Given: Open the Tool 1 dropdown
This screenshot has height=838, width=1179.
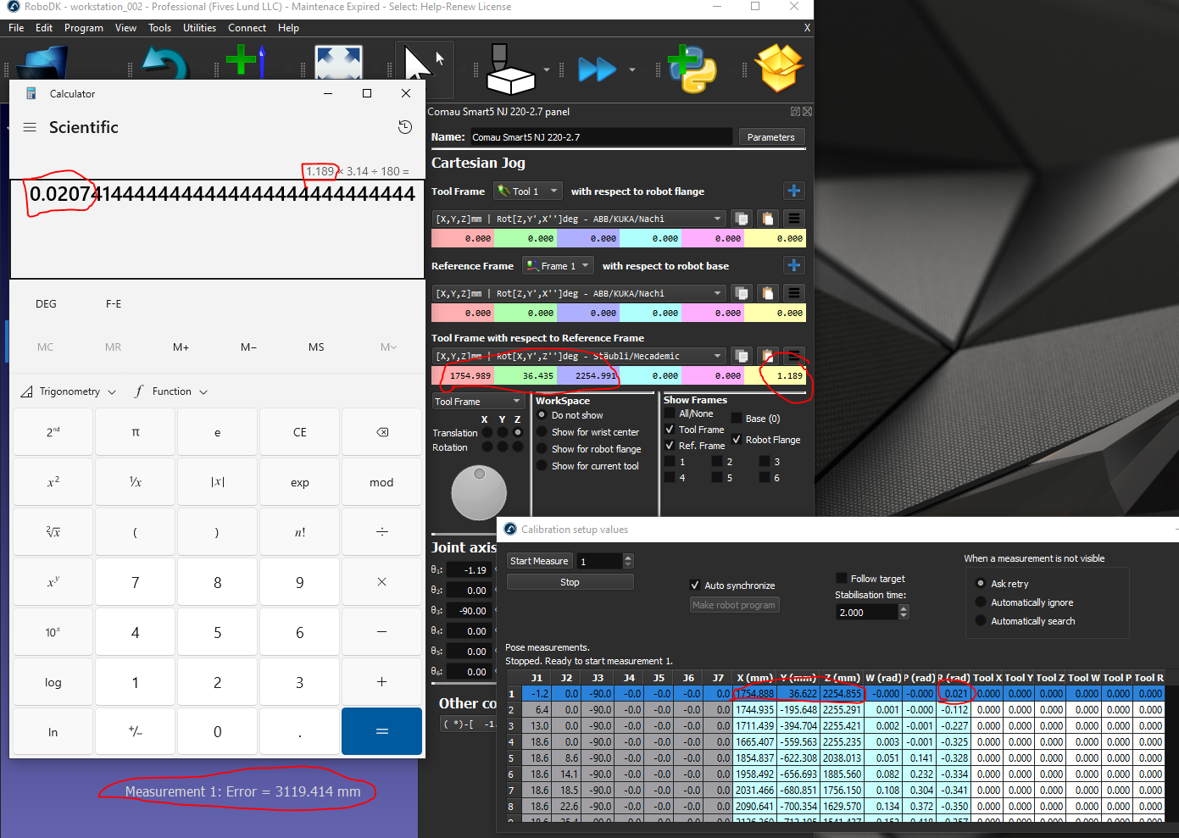Looking at the screenshot, I should (x=529, y=191).
